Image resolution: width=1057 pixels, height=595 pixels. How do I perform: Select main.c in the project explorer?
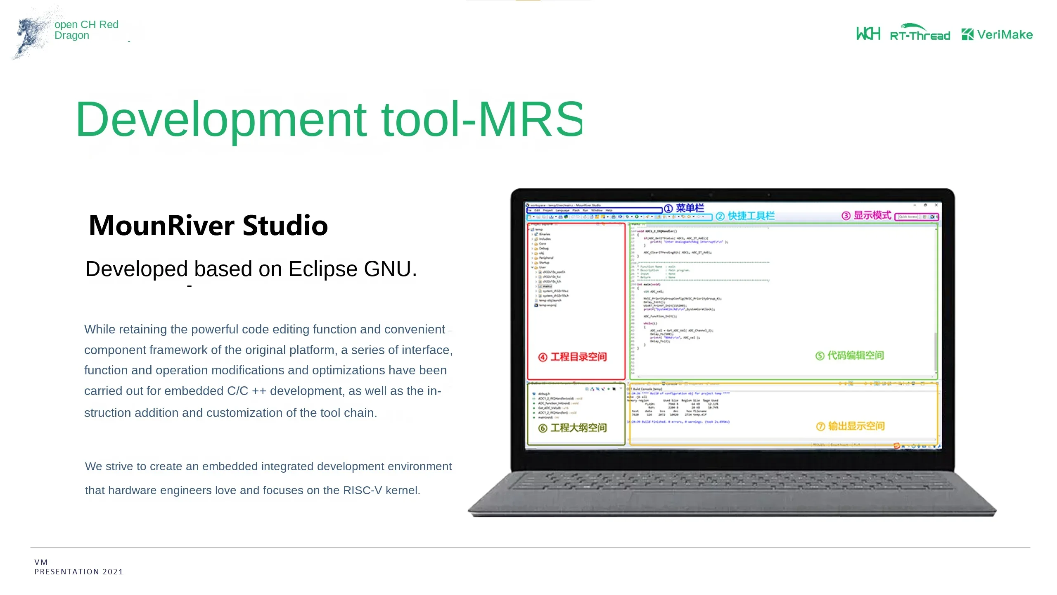547,286
